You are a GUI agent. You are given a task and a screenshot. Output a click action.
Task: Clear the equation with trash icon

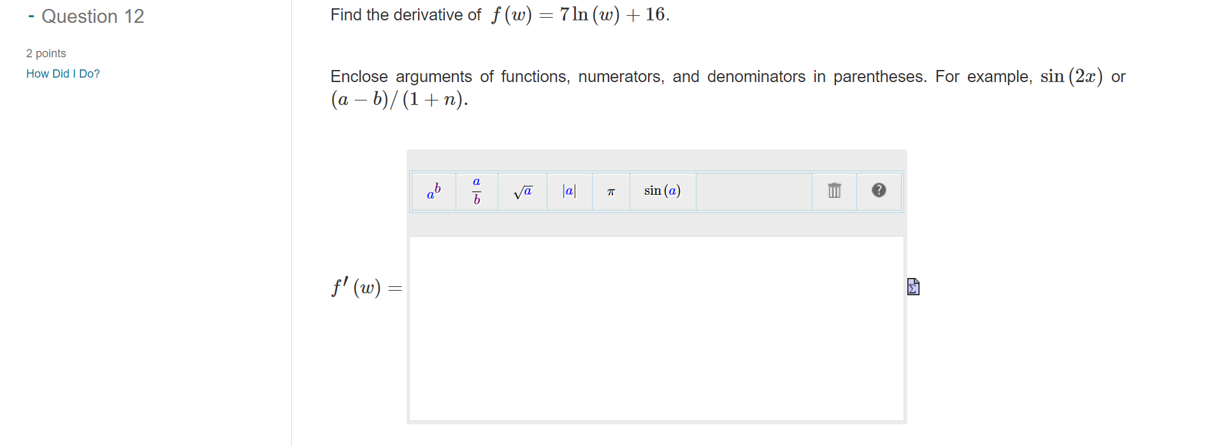(834, 191)
